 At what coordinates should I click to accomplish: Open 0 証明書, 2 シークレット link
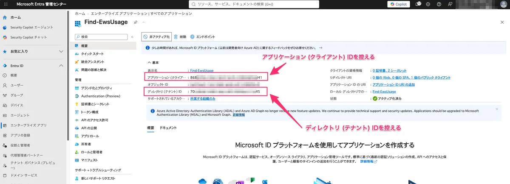[389, 70]
